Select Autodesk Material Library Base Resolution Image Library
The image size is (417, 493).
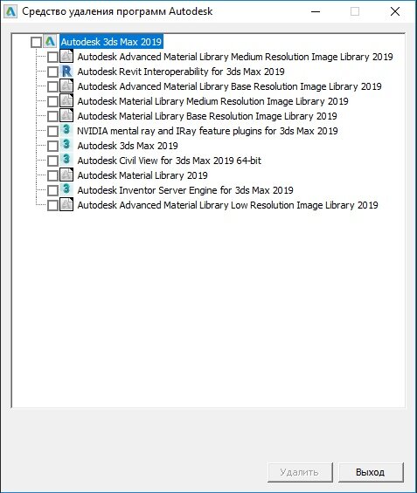pyautogui.click(x=207, y=116)
